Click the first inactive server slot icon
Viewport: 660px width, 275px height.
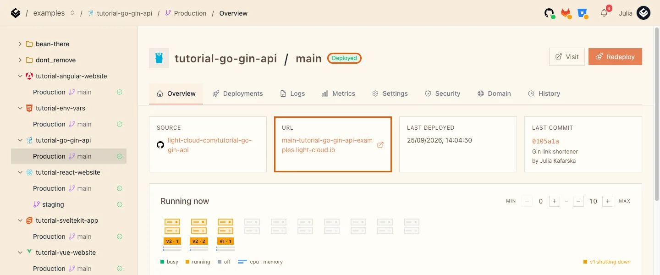tap(252, 226)
